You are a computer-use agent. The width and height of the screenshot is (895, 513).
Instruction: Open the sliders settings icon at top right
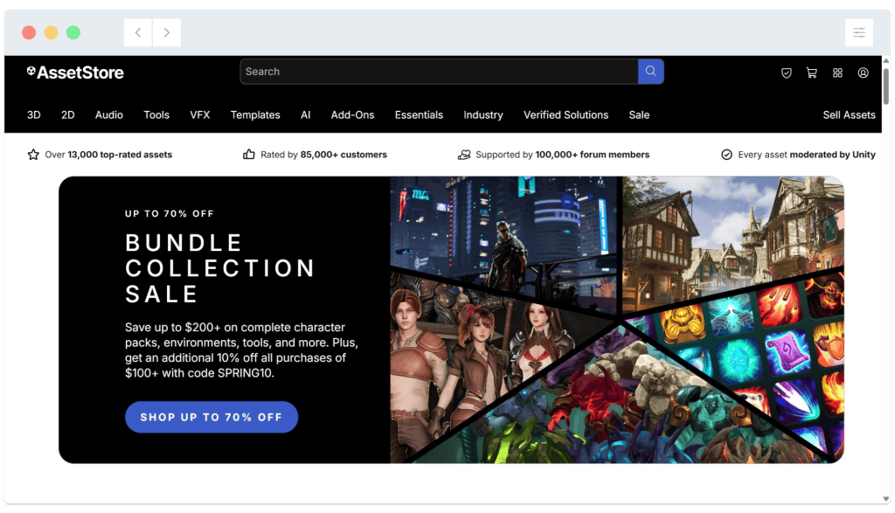[x=859, y=32]
